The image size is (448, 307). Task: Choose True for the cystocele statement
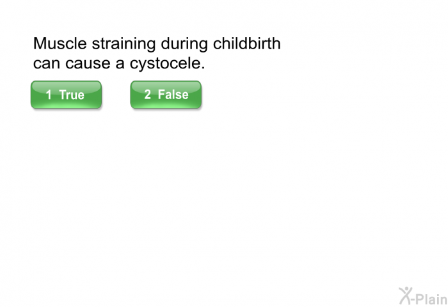(66, 95)
